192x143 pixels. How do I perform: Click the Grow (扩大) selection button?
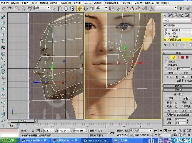coord(185,73)
